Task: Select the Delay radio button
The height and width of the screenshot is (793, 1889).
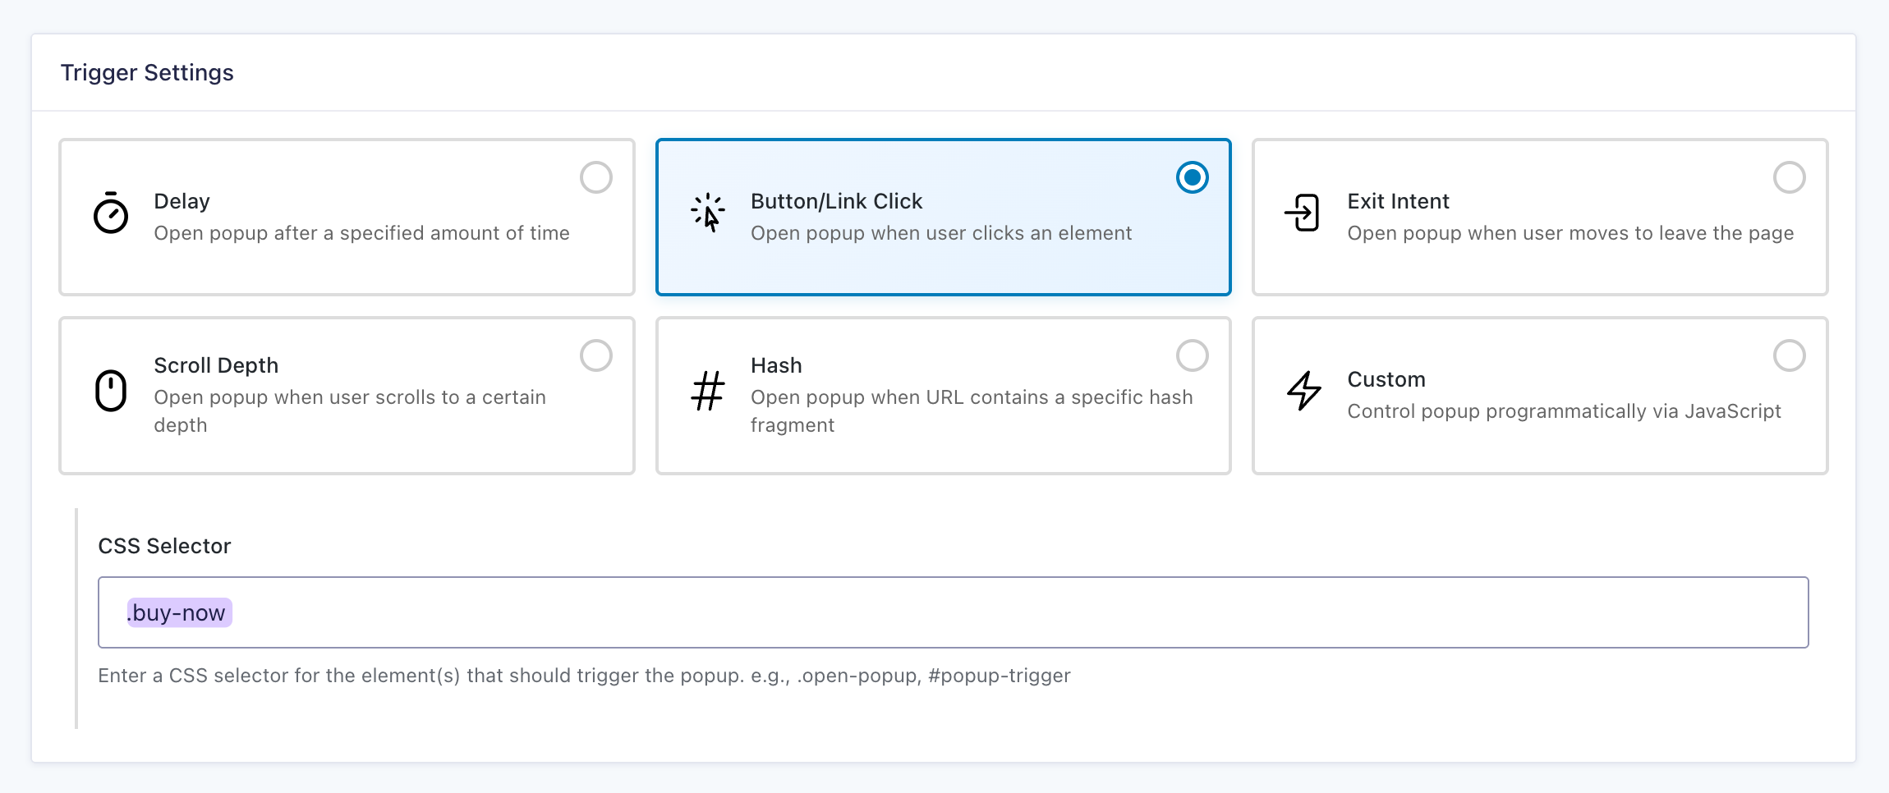Action: tap(596, 177)
